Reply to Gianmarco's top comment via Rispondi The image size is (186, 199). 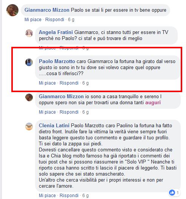55,20
